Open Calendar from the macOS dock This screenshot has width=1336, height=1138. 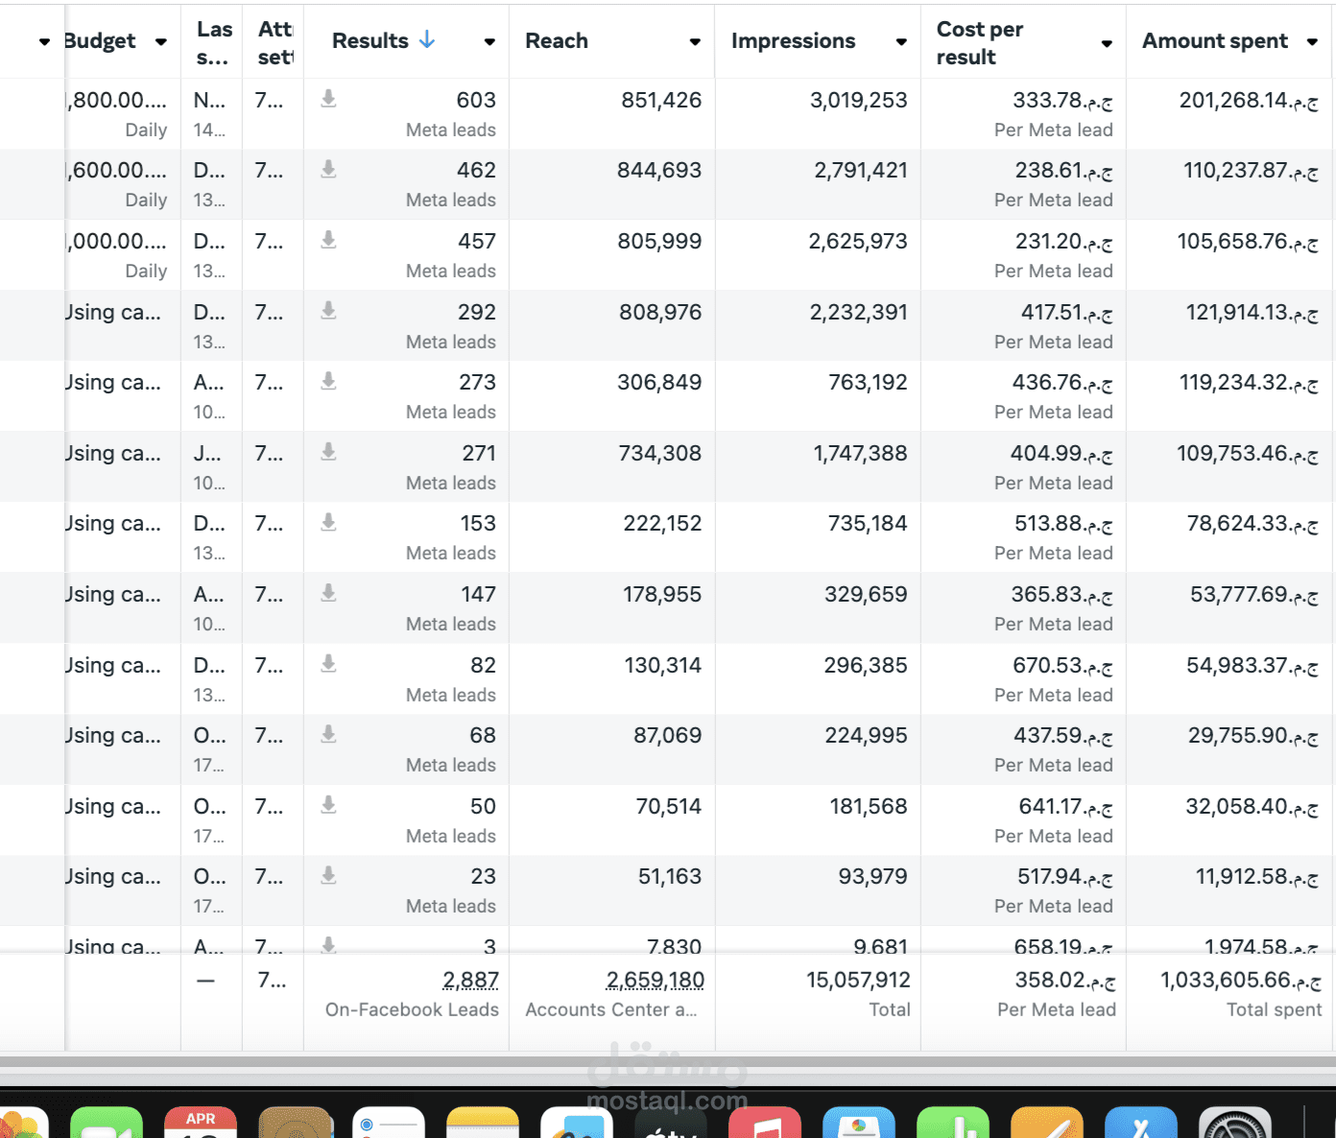201,1123
